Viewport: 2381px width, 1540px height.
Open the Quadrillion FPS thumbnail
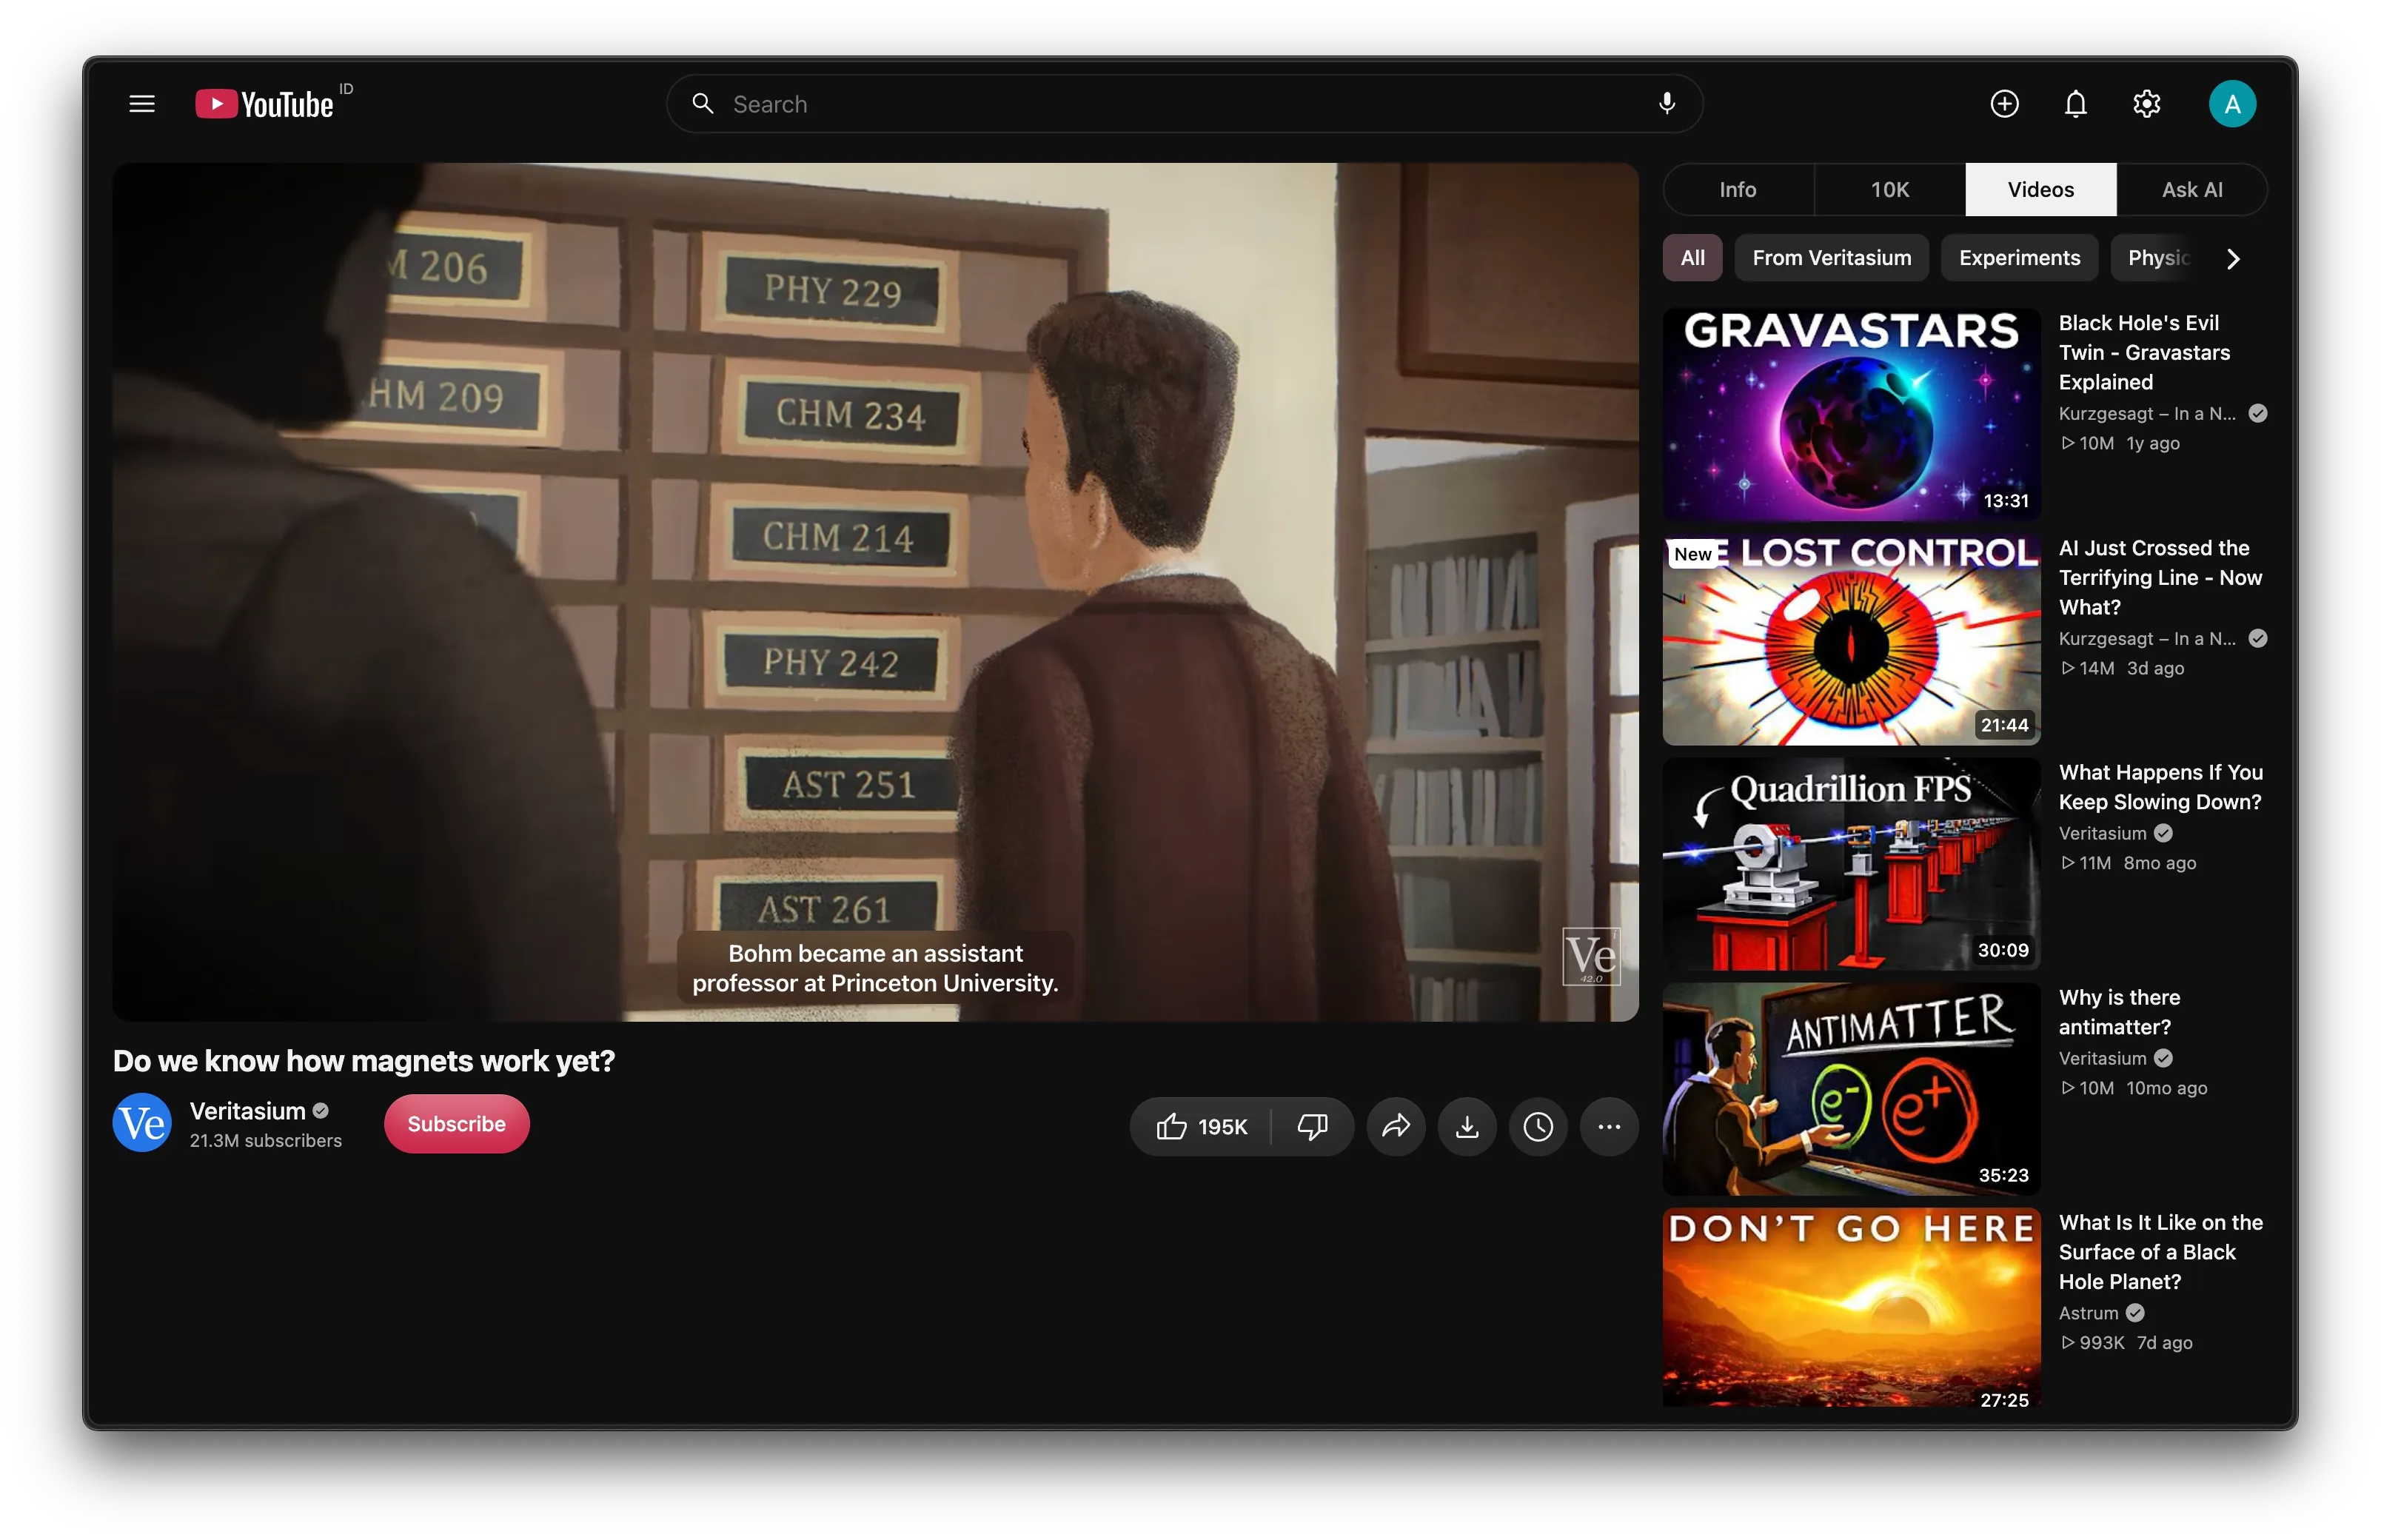[1851, 864]
